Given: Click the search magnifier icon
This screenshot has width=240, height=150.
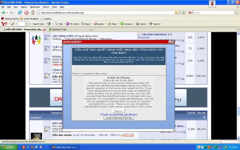Looking at the screenshot, I should 236,13.
